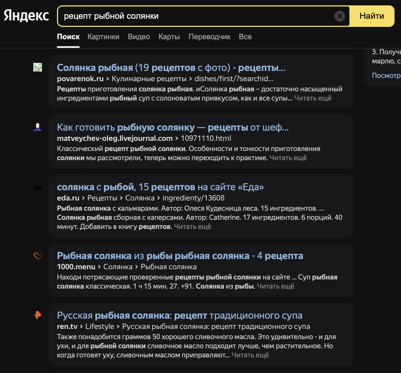Click the matveychev-oleg.livejournal.com domain link
401x373 pixels.
[x=115, y=138]
